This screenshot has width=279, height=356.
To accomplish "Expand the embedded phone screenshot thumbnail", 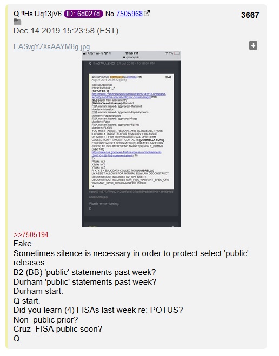I will click(131, 139).
